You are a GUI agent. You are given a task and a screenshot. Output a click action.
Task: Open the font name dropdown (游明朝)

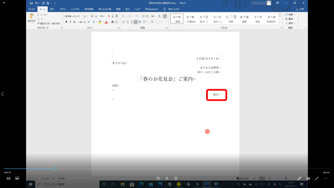[73, 16]
